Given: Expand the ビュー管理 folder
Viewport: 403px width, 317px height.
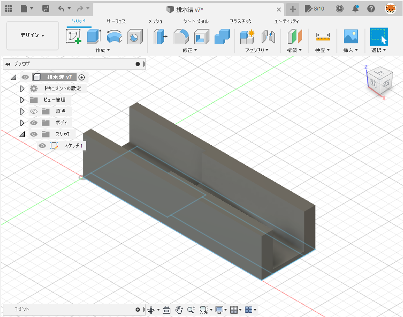Looking at the screenshot, I should click(x=21, y=99).
